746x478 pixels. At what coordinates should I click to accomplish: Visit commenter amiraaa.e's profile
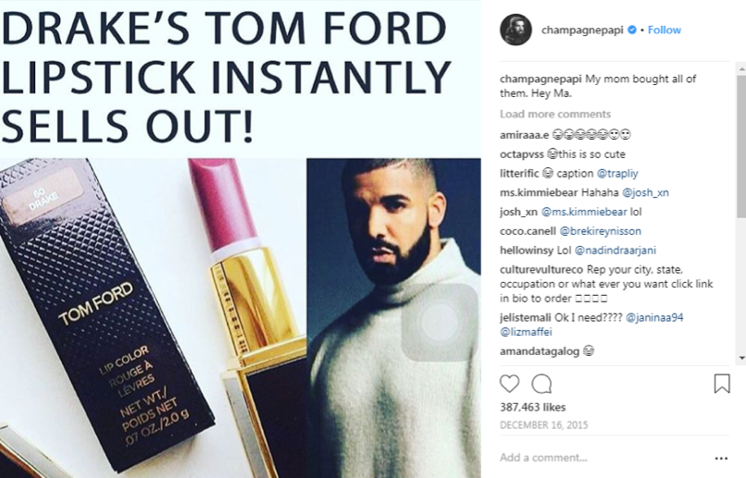tap(524, 135)
